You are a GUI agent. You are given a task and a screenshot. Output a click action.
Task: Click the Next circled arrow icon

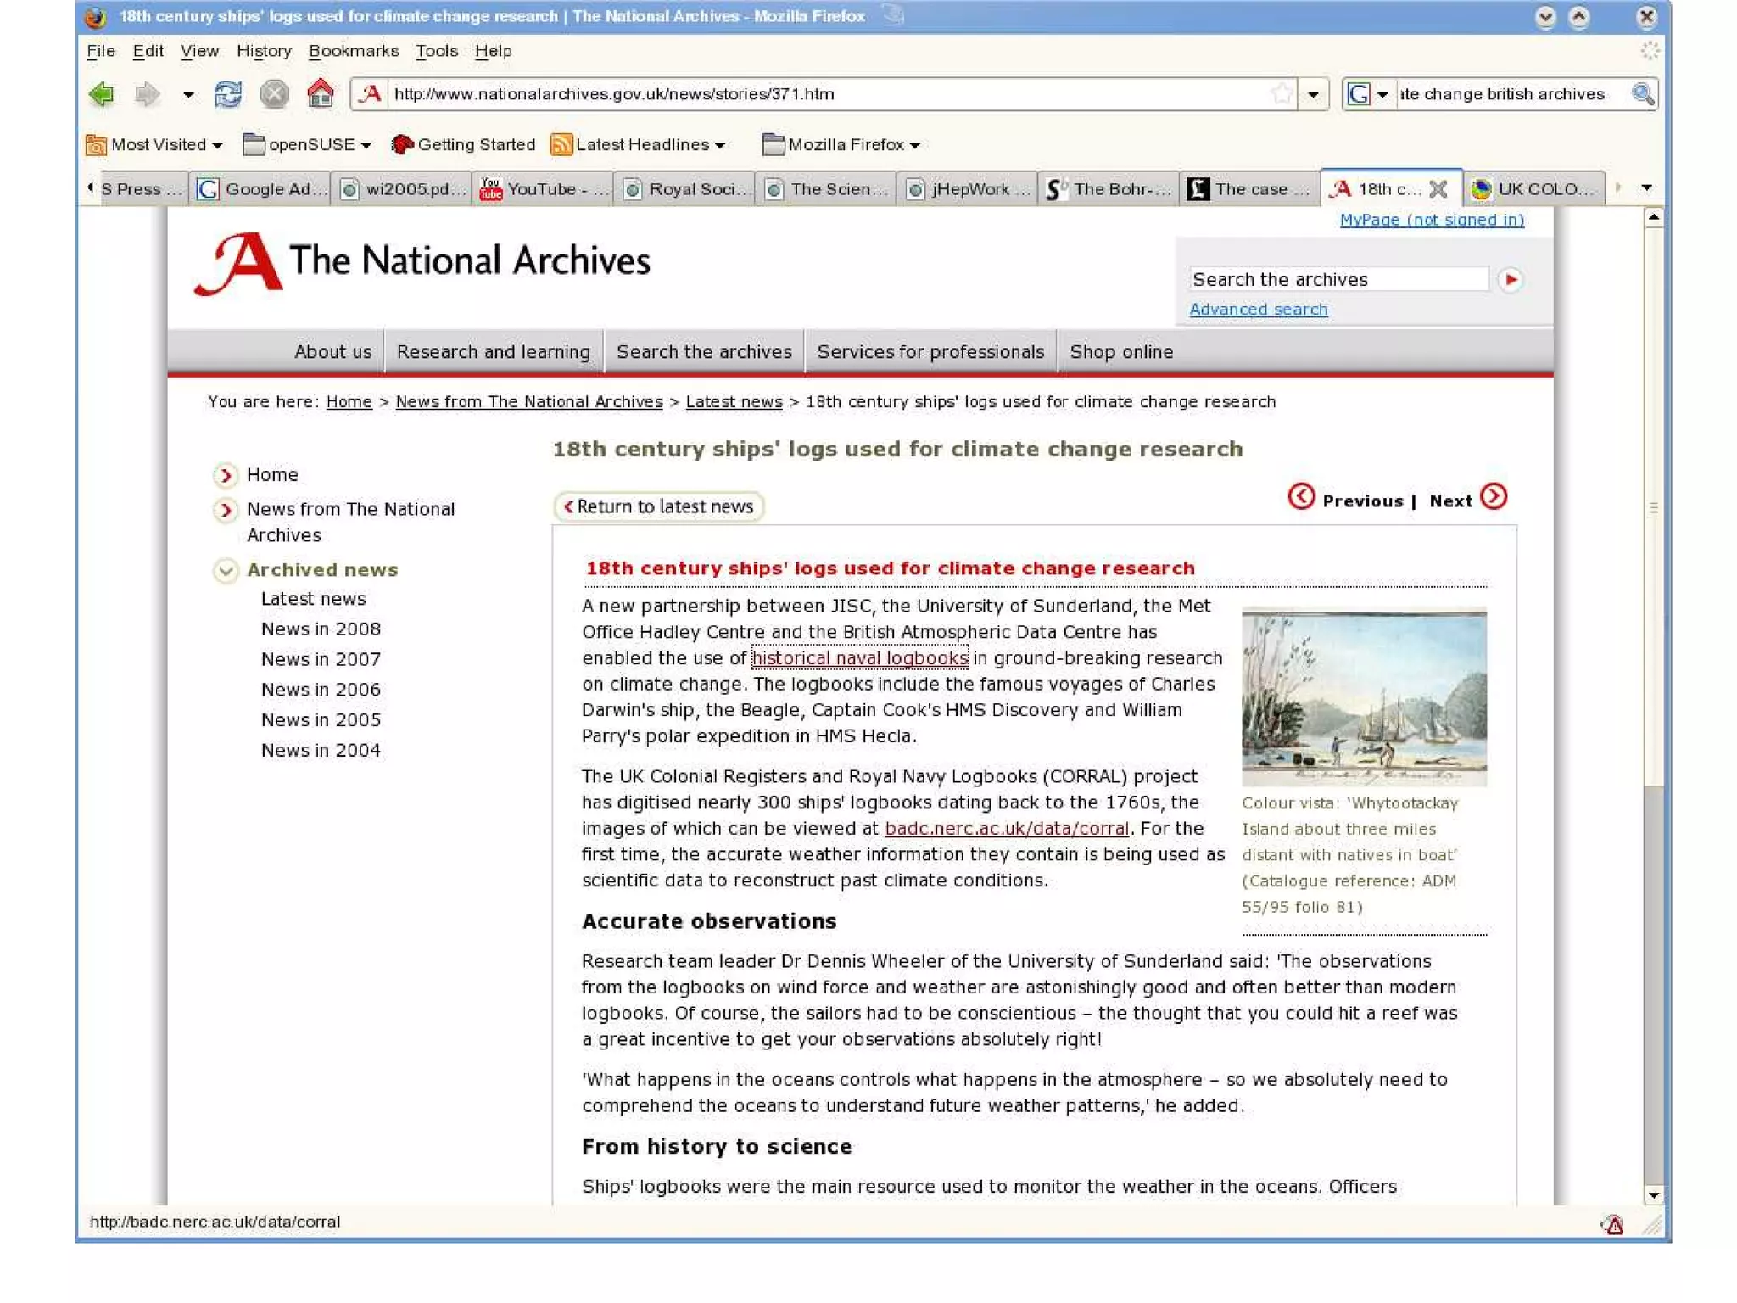pos(1494,497)
